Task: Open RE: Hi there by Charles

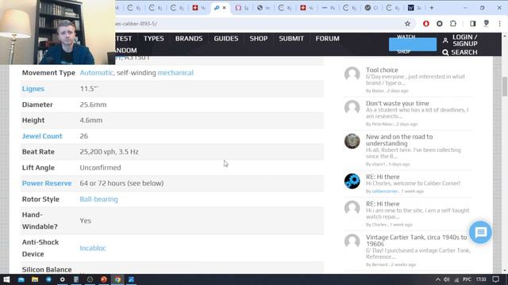Action: 383,204
